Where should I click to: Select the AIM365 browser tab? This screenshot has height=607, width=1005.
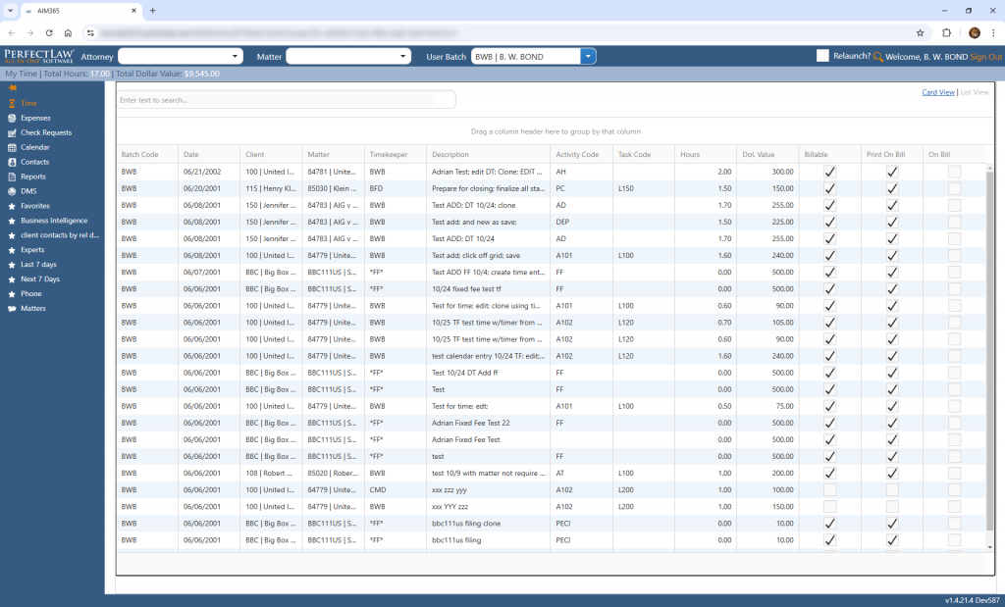tap(79, 11)
